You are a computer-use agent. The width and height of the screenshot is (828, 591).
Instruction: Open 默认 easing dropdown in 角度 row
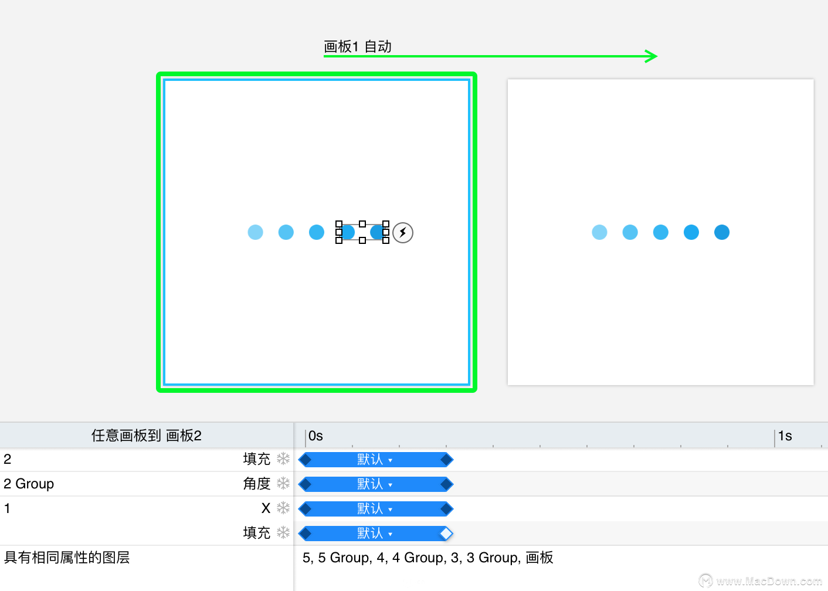coord(375,484)
